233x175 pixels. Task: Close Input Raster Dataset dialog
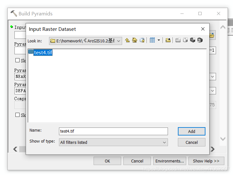[x=203, y=29]
